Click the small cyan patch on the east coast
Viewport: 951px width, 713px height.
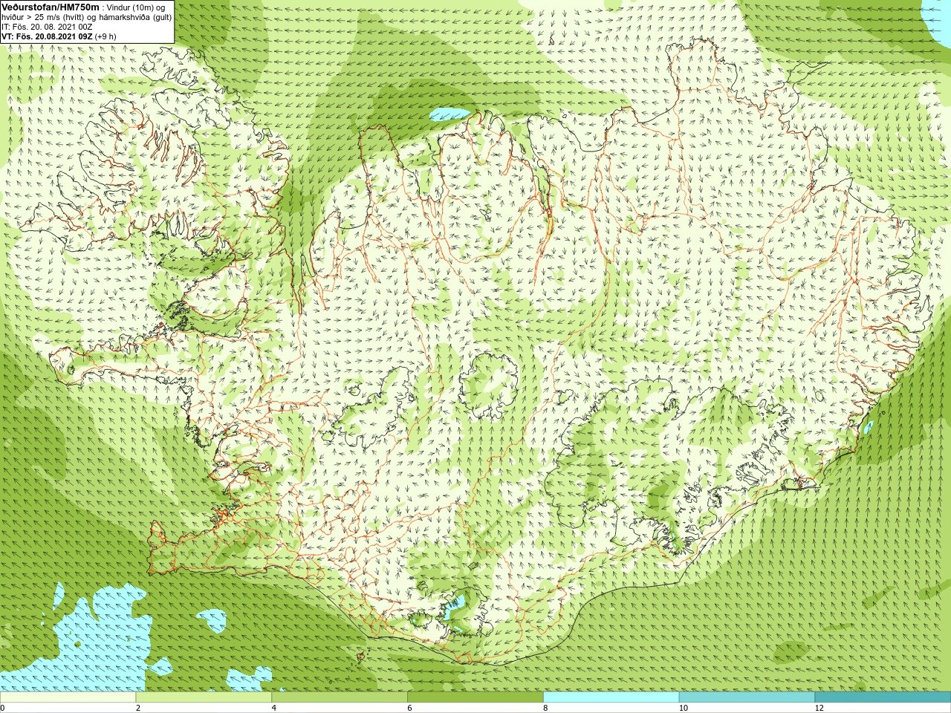[869, 428]
